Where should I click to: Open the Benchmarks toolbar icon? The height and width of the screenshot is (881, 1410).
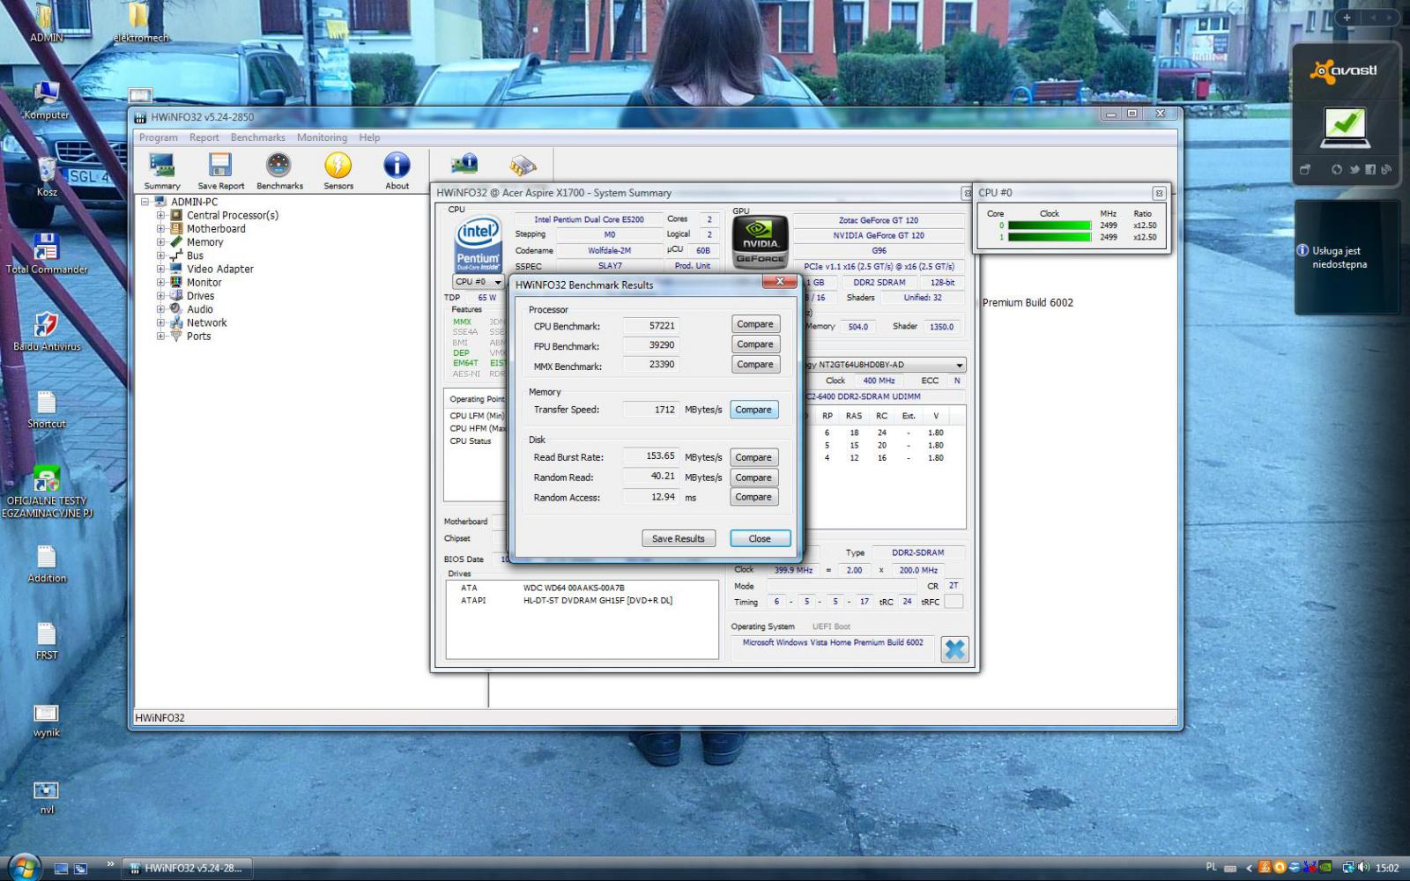tap(279, 171)
